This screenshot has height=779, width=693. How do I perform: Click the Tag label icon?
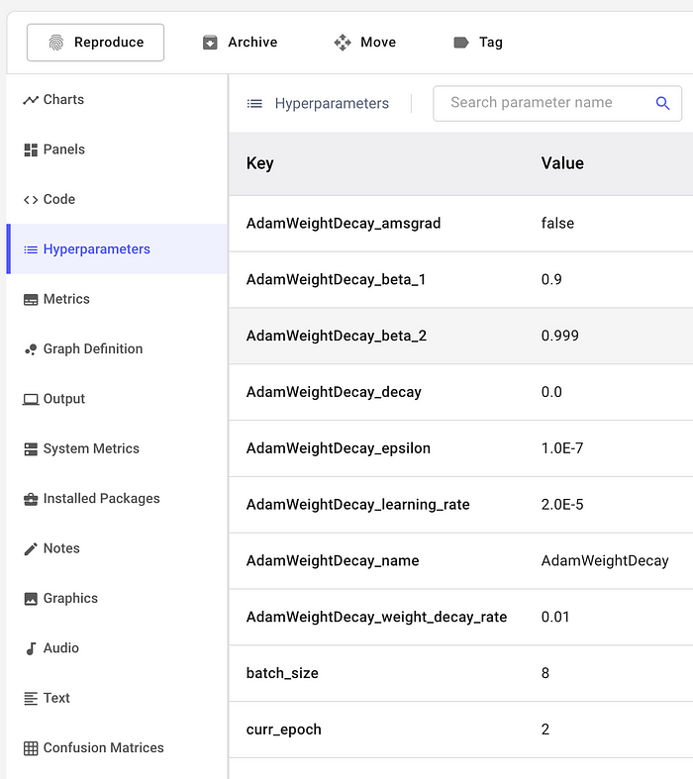[x=461, y=43]
